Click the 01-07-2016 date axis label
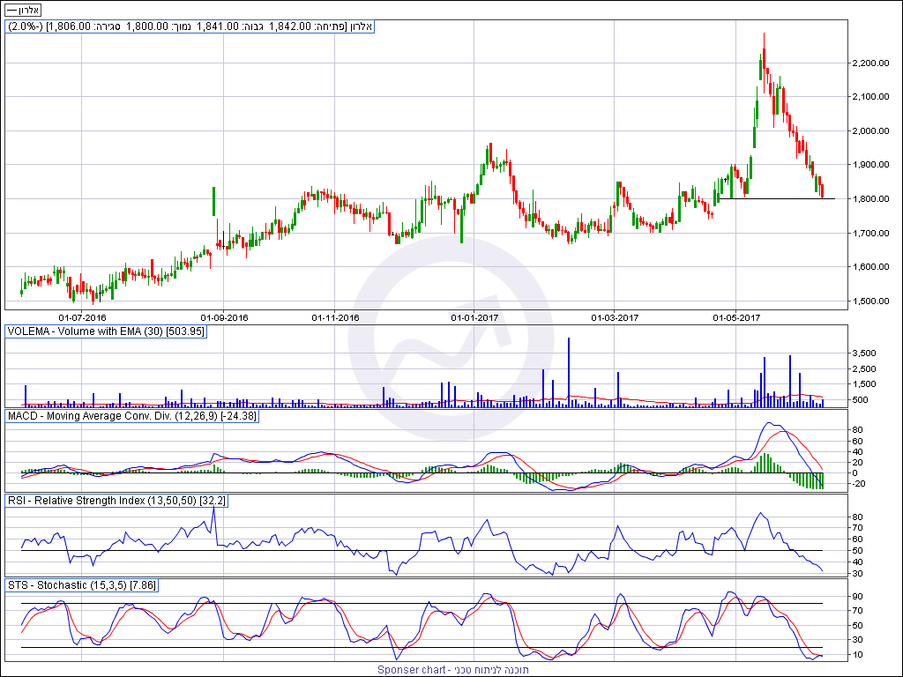The width and height of the screenshot is (903, 677). click(82, 316)
